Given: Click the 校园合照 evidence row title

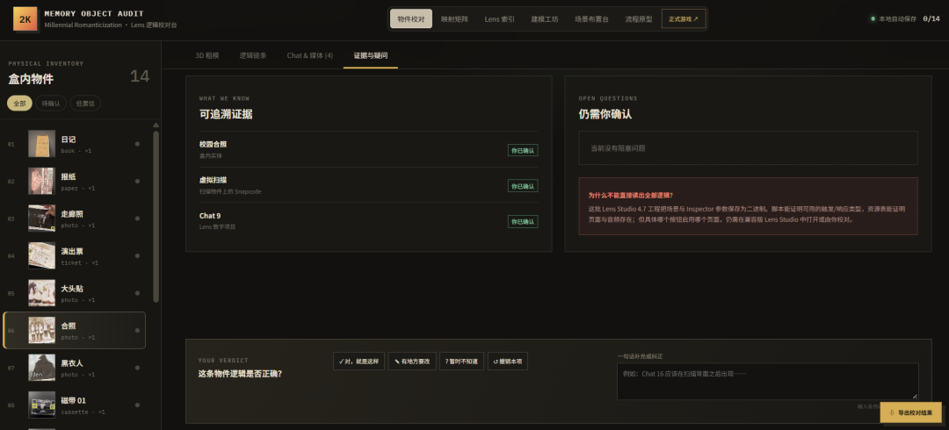Looking at the screenshot, I should tap(213, 144).
